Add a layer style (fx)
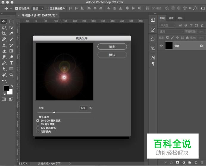The height and width of the screenshot is (166, 206). (171, 163)
